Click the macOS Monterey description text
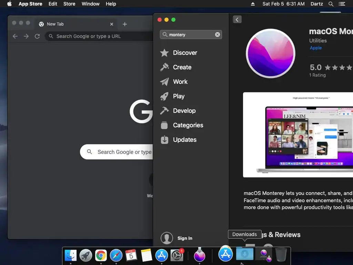Viewport: 353px width, 265px height. click(x=298, y=200)
